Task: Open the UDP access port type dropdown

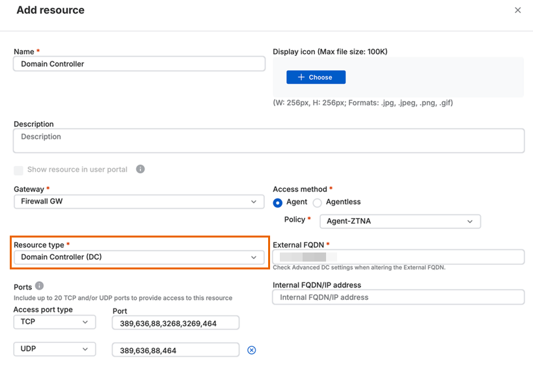Action: [55, 349]
